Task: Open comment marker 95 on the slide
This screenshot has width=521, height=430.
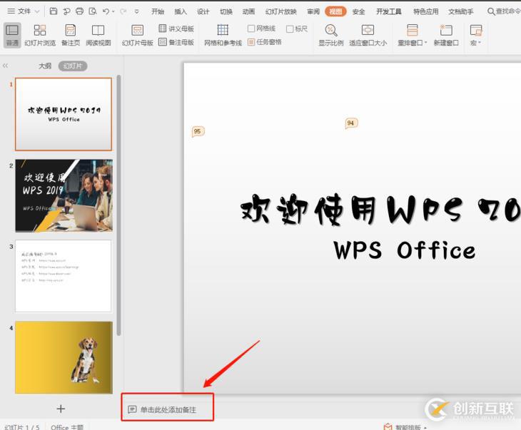Action: (198, 131)
